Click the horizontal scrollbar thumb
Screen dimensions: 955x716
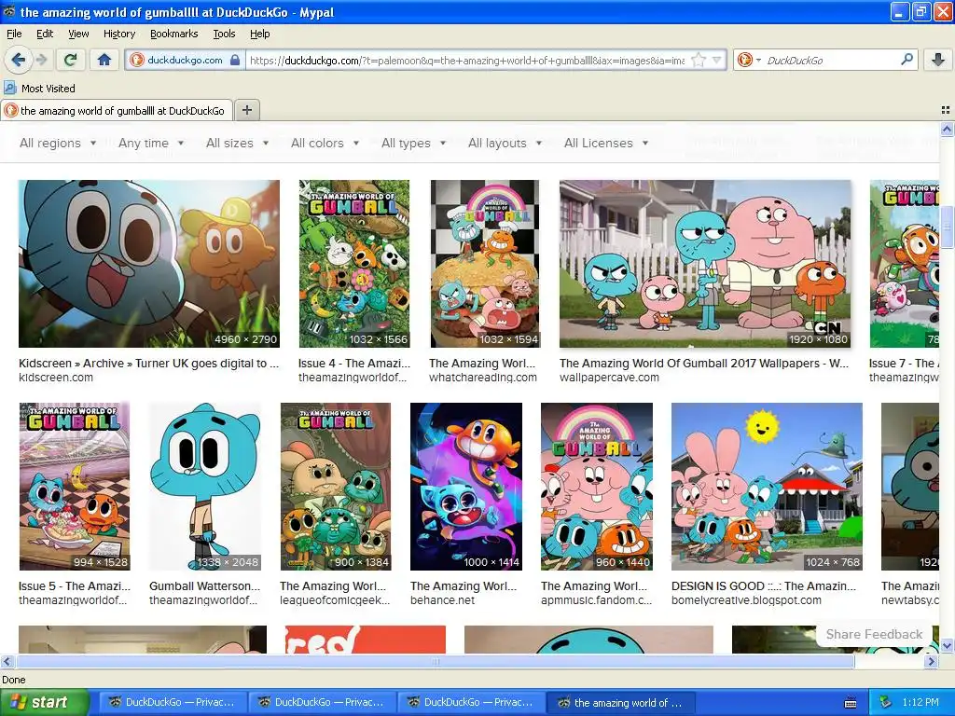[436, 661]
